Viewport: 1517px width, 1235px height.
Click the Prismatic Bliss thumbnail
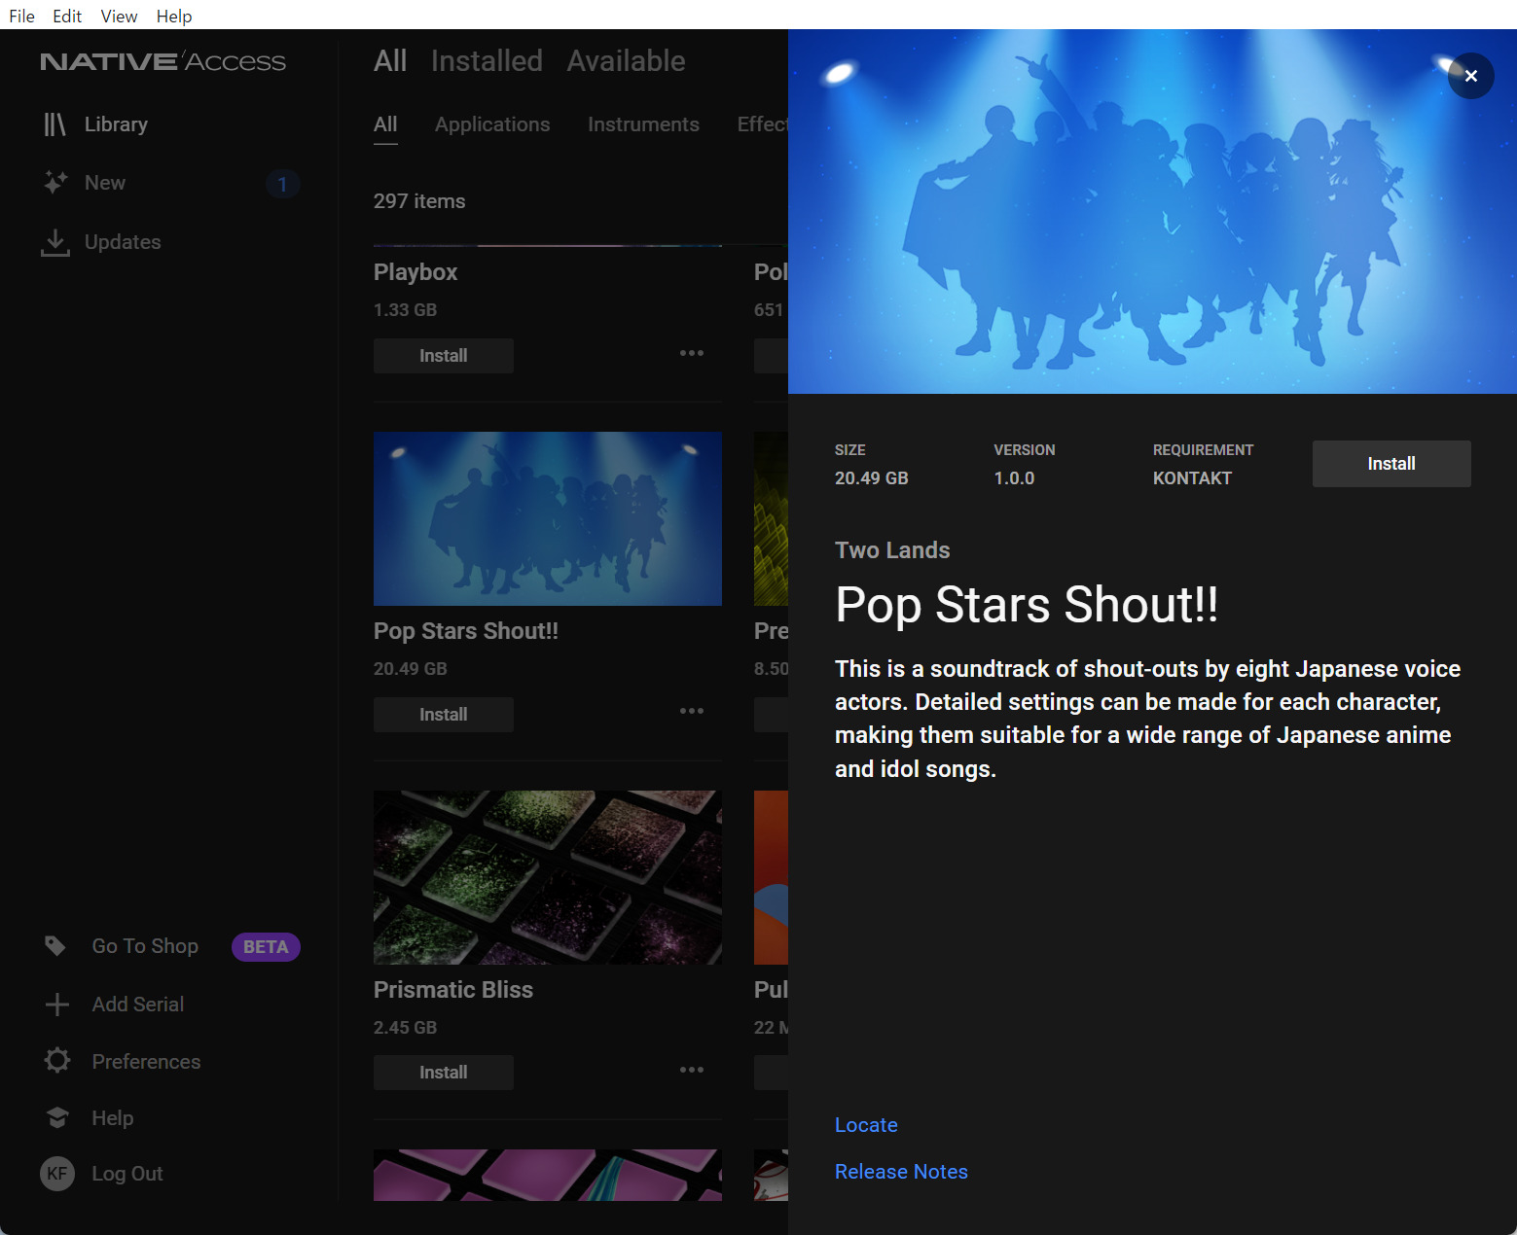[x=548, y=877]
